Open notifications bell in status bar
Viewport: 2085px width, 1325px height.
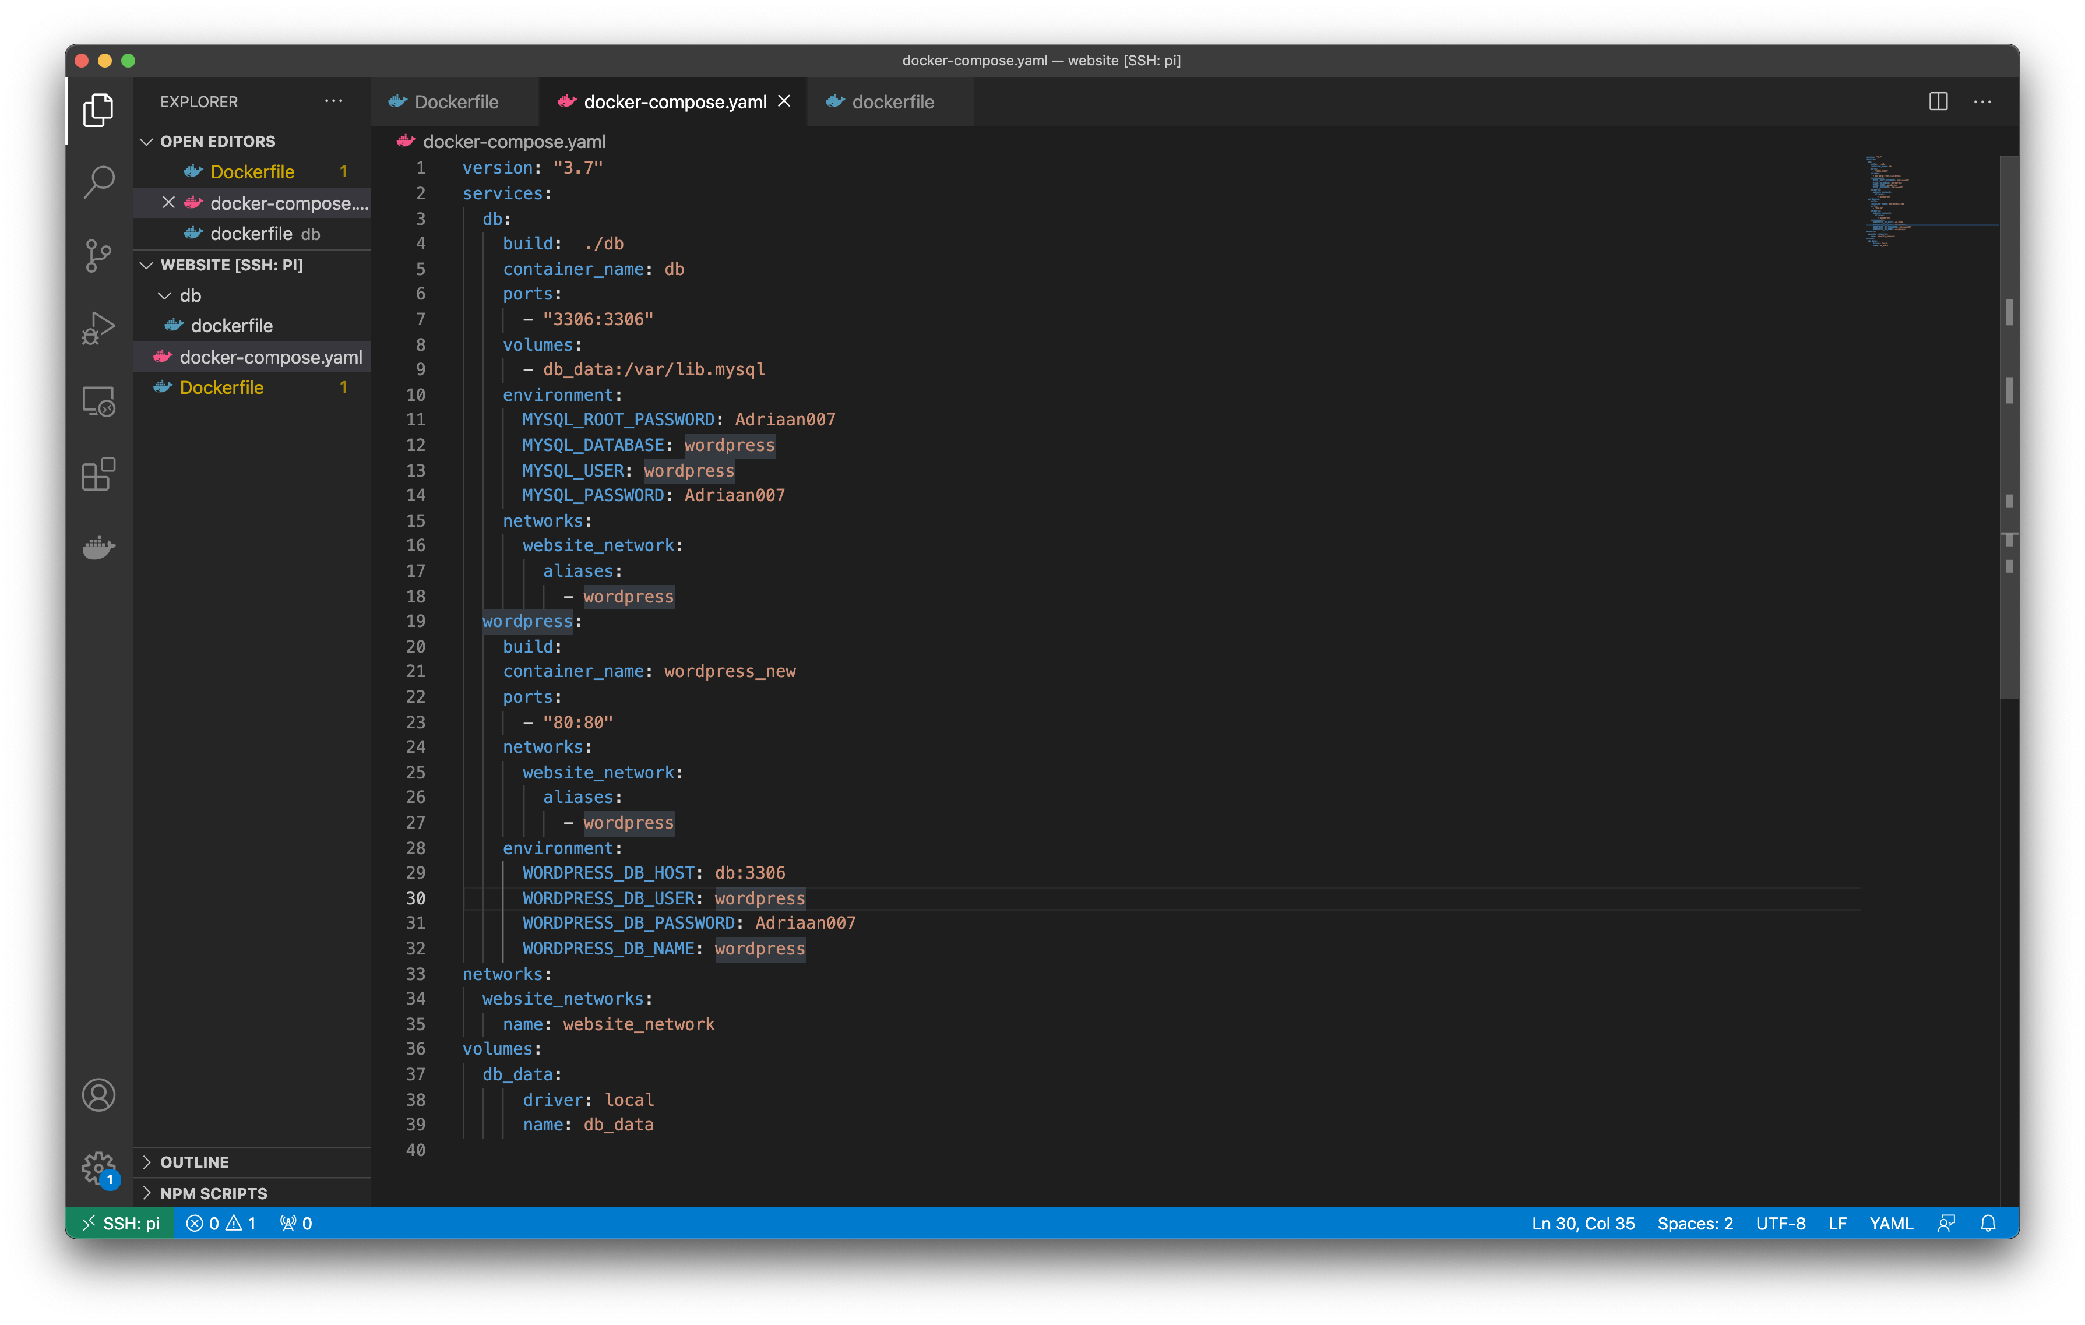pyautogui.click(x=1988, y=1223)
